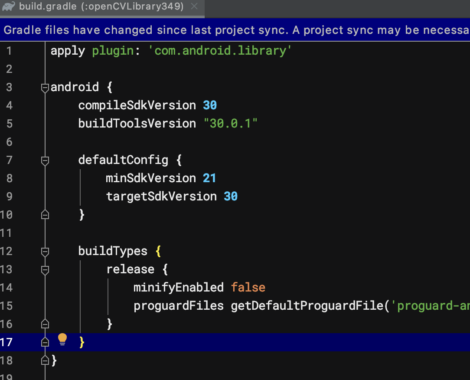
Task: Click the highlighted yellow closing brace on line 17
Action: (x=82, y=342)
